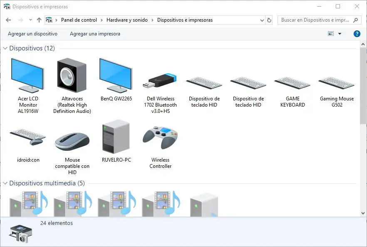Minimize the Dispositivos e impresoras window

[x=319, y=7]
